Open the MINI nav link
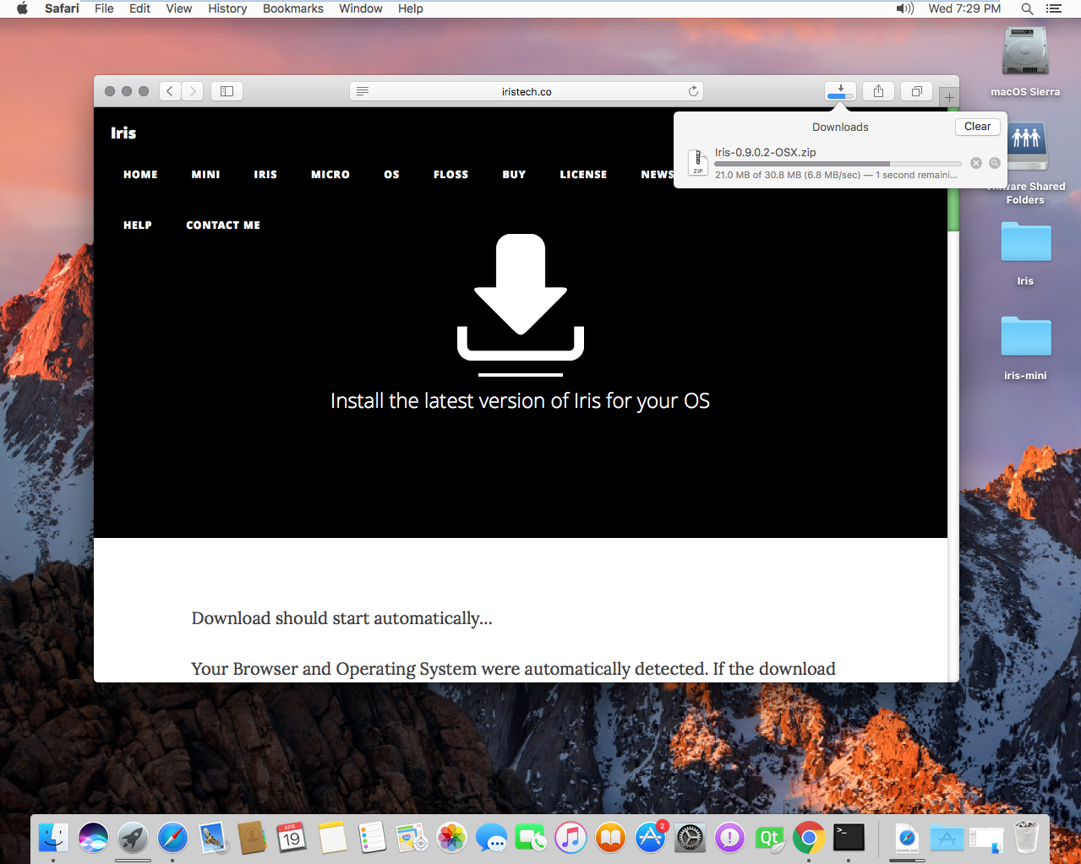 [205, 175]
